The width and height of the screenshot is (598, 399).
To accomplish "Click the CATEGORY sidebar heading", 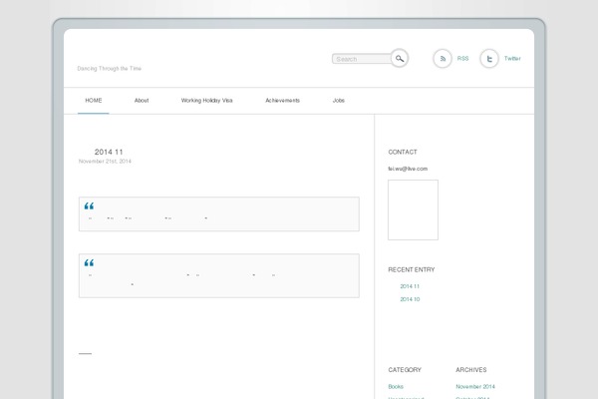I will click(x=405, y=370).
